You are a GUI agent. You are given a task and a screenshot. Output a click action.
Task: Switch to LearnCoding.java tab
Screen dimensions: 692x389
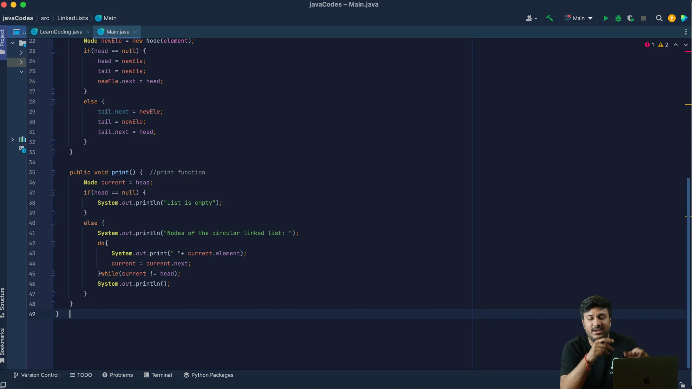[x=61, y=32]
